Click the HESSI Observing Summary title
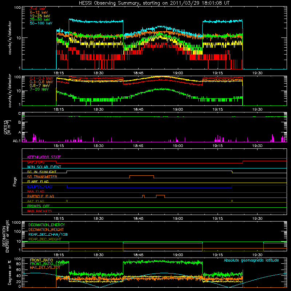This screenshot has width=291, height=291. pyautogui.click(x=154, y=3)
